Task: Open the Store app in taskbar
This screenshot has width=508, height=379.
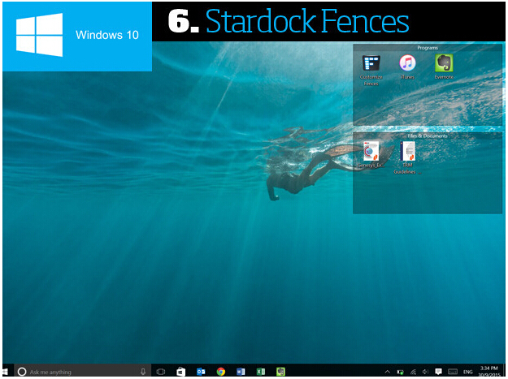Action: pos(180,372)
